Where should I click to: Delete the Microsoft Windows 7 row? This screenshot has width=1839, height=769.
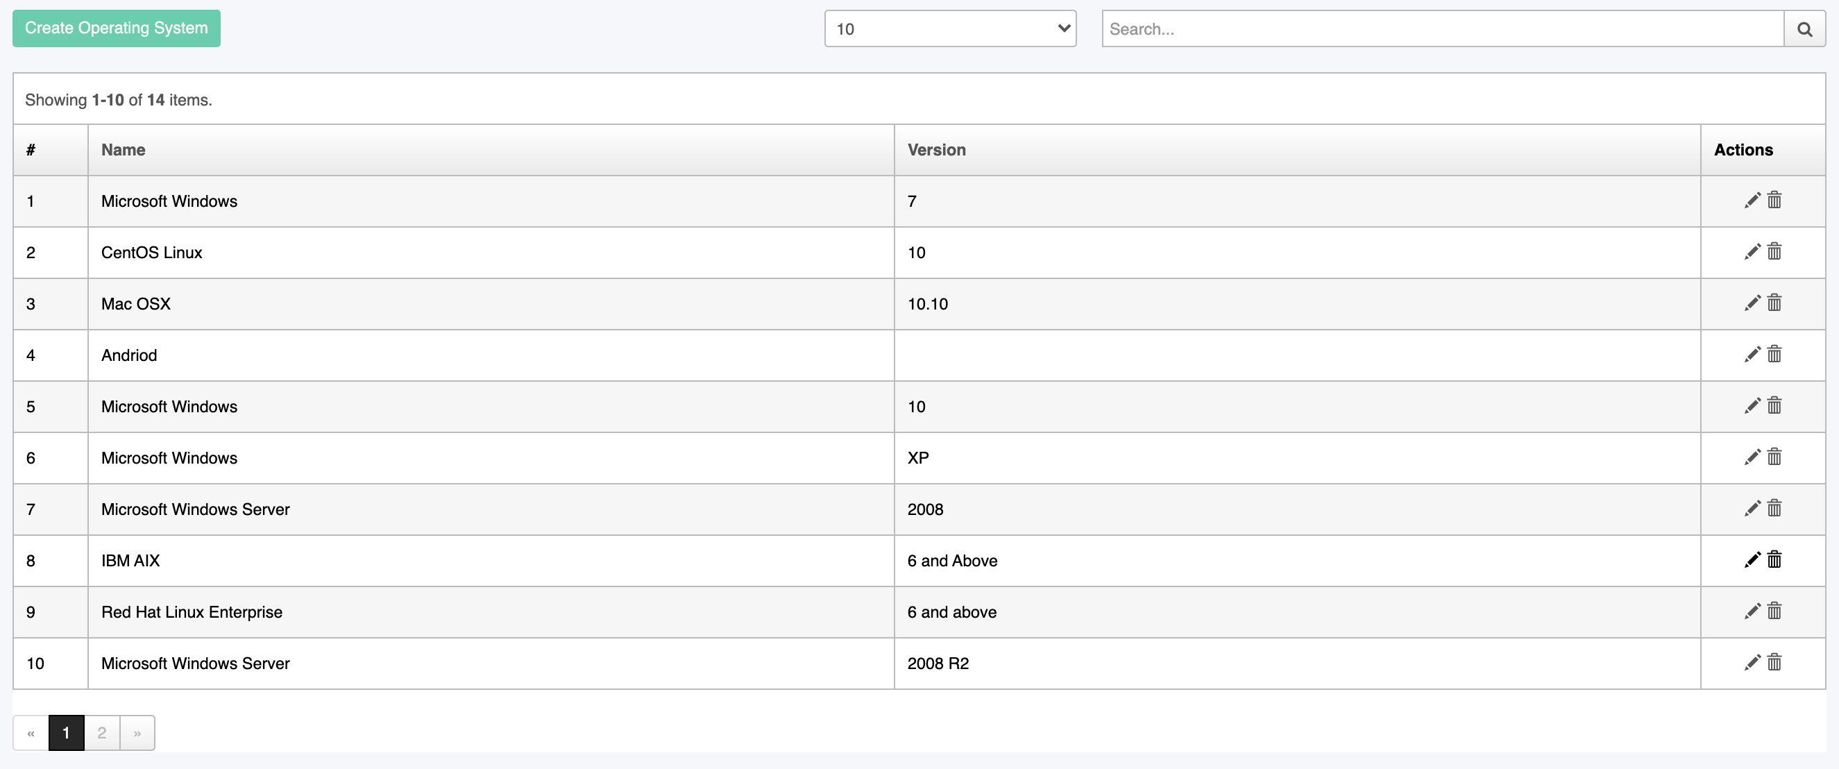tap(1774, 201)
